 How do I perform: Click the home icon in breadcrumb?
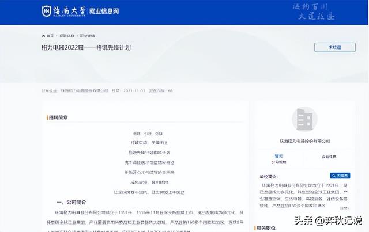(43, 36)
